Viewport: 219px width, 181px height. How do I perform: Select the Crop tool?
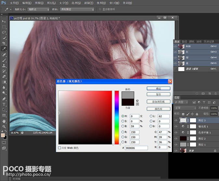pos(4,43)
